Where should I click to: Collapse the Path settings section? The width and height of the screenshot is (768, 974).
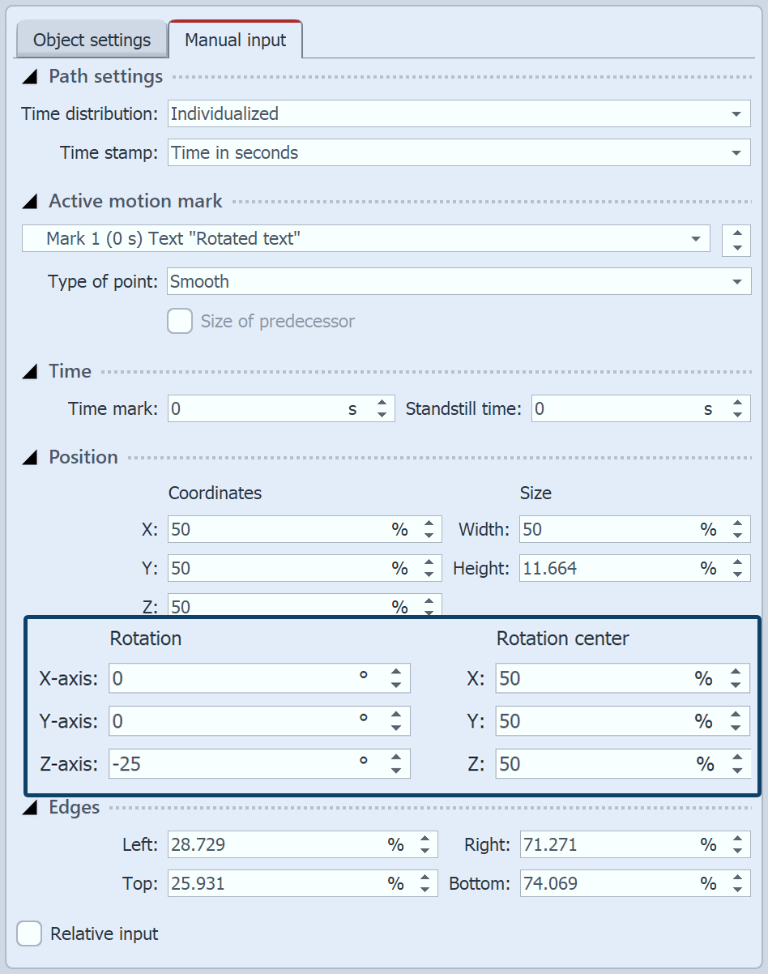click(28, 76)
